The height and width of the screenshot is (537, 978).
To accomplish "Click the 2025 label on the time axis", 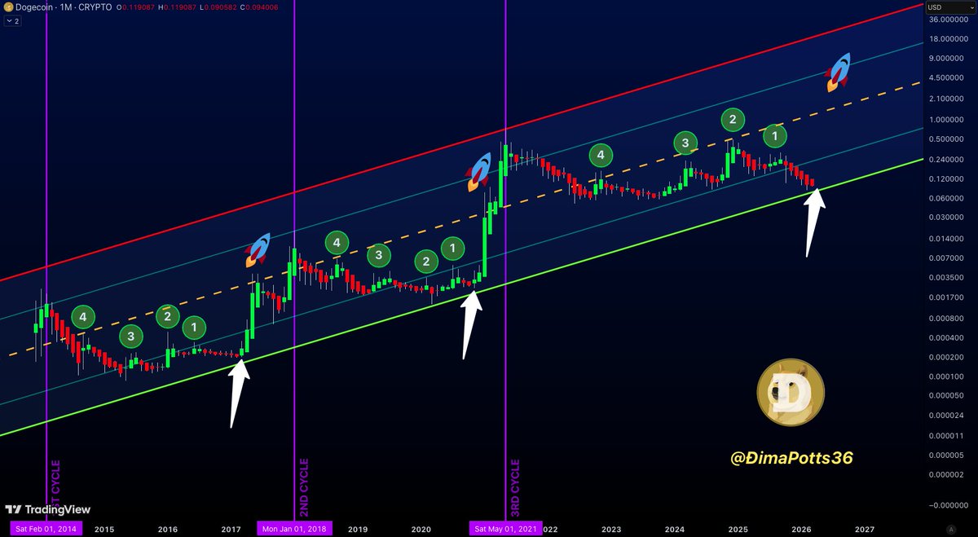I will click(738, 529).
